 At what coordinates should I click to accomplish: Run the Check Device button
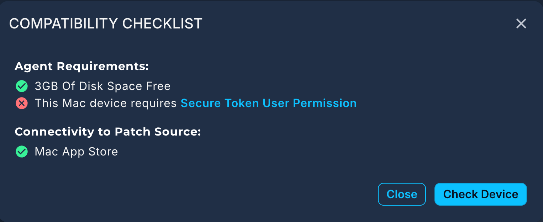pos(480,194)
